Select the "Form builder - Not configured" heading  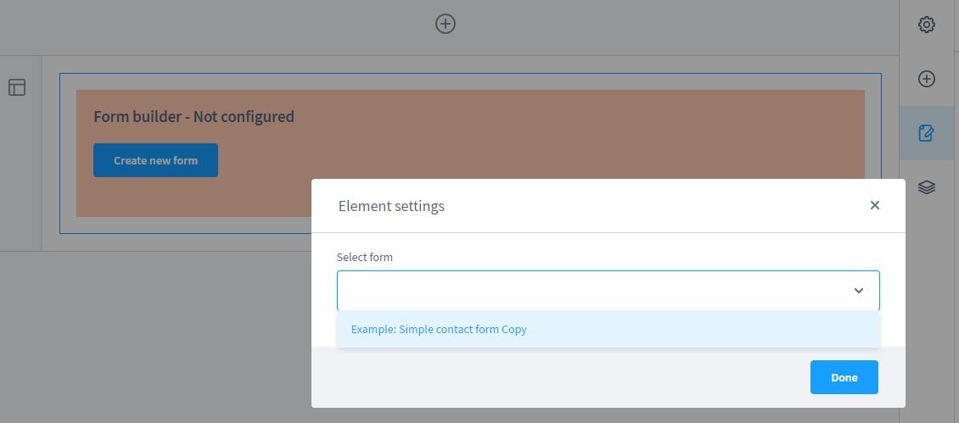pos(193,117)
